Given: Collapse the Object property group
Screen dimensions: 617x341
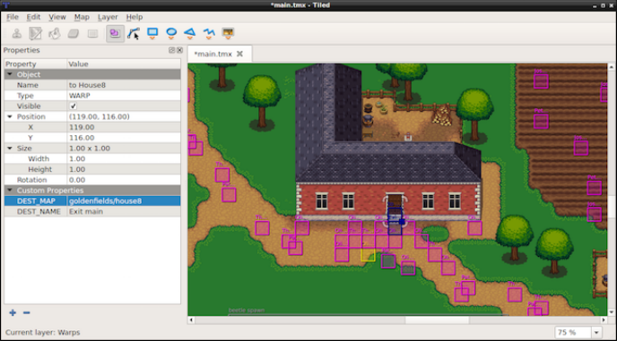Looking at the screenshot, I should pyautogui.click(x=10, y=74).
